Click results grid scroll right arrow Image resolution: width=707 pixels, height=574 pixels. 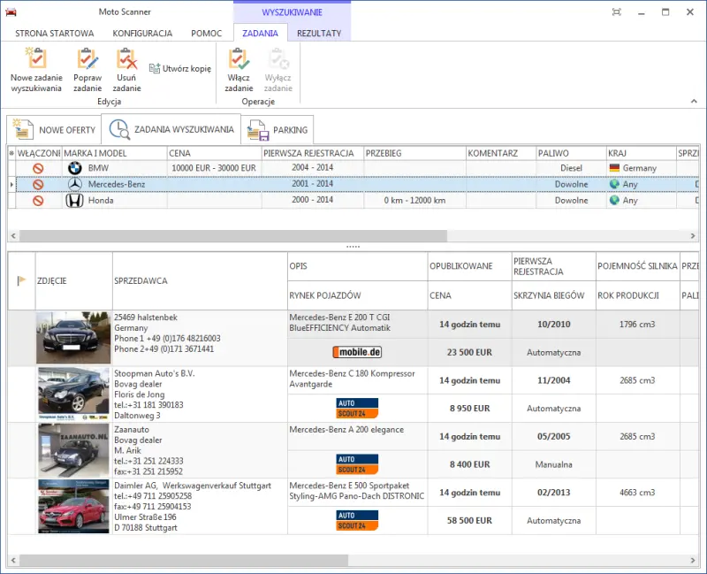pos(693,560)
